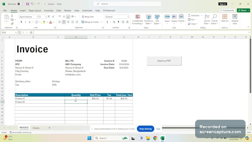Viewport: 252px width, 142px height.
Task: Pick the yellow Fill Color swatch
Action: 44,22
